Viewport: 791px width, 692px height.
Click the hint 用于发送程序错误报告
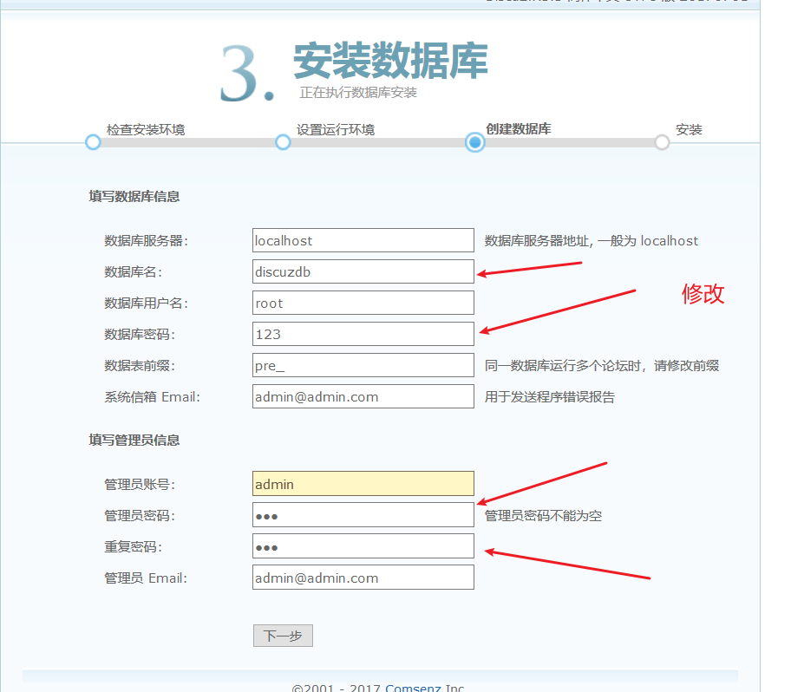coord(550,397)
